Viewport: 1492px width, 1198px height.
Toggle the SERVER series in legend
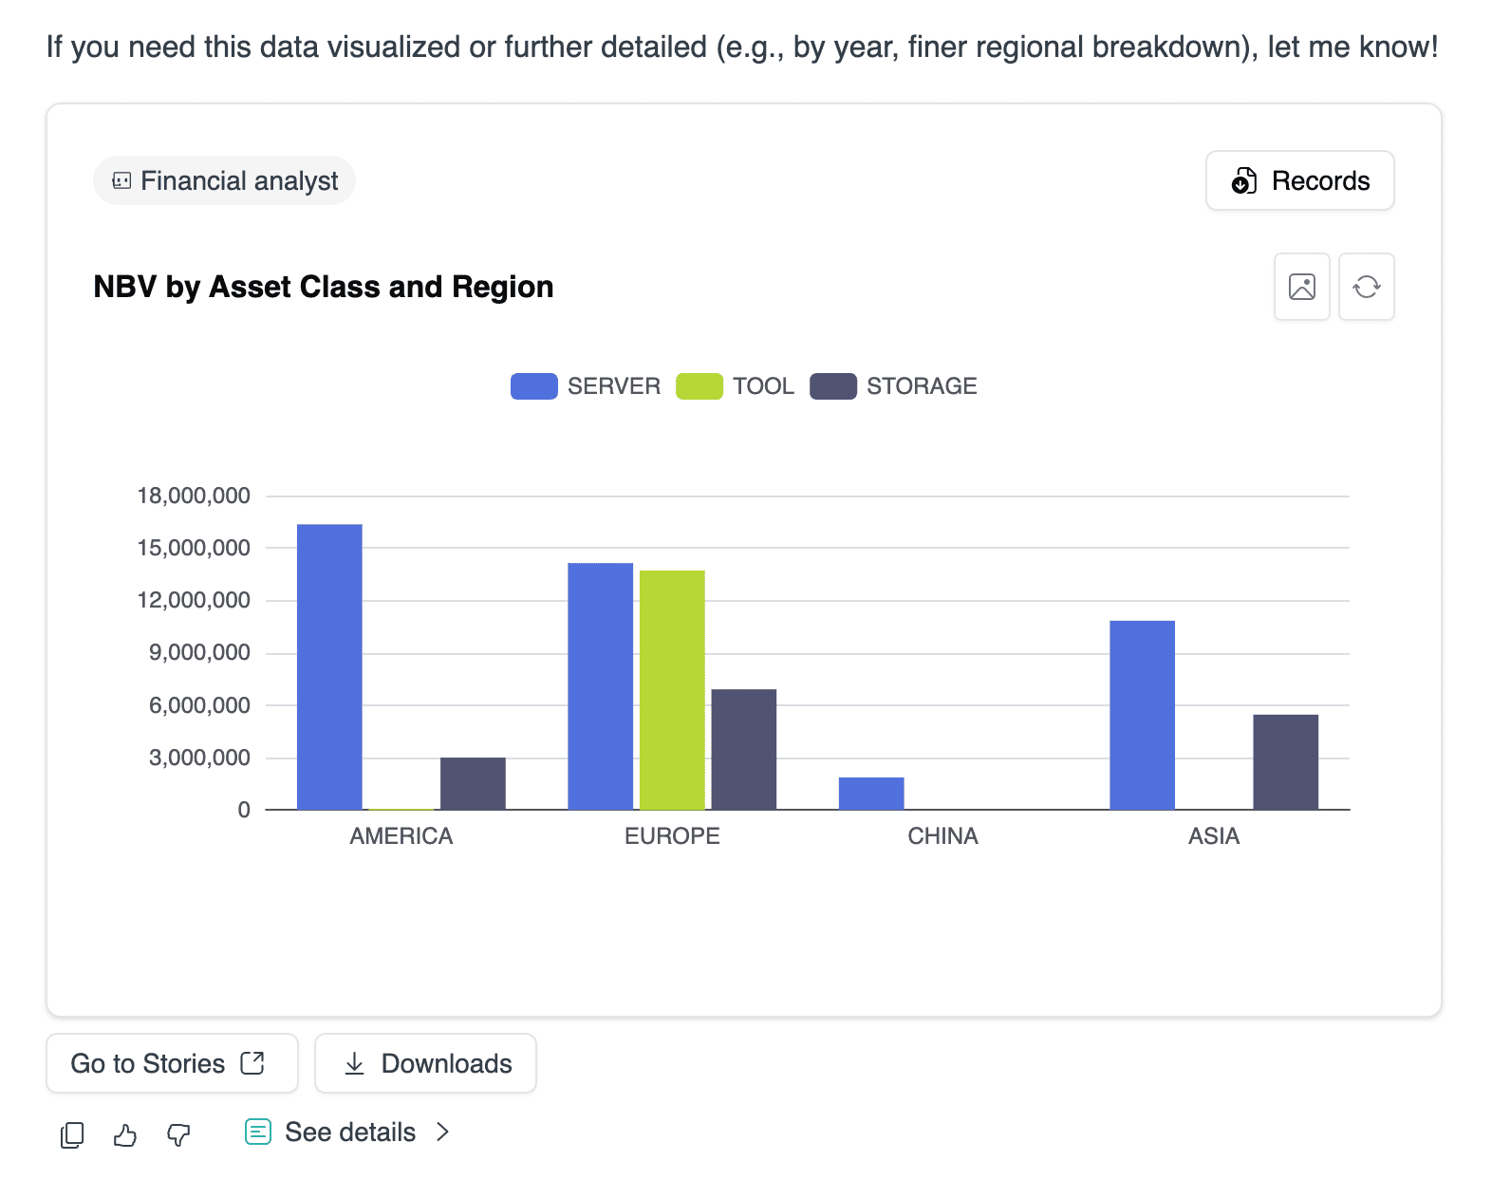point(612,386)
